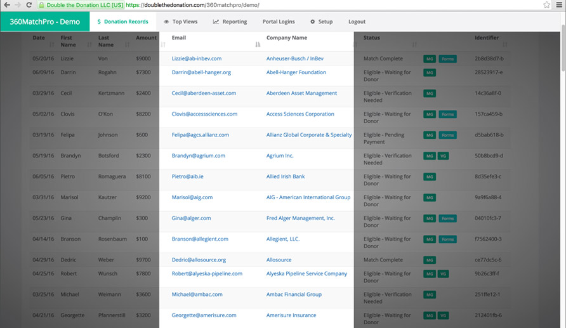Click the green padlock security icon
Viewport: 566px width, 328px height.
tap(41, 5)
